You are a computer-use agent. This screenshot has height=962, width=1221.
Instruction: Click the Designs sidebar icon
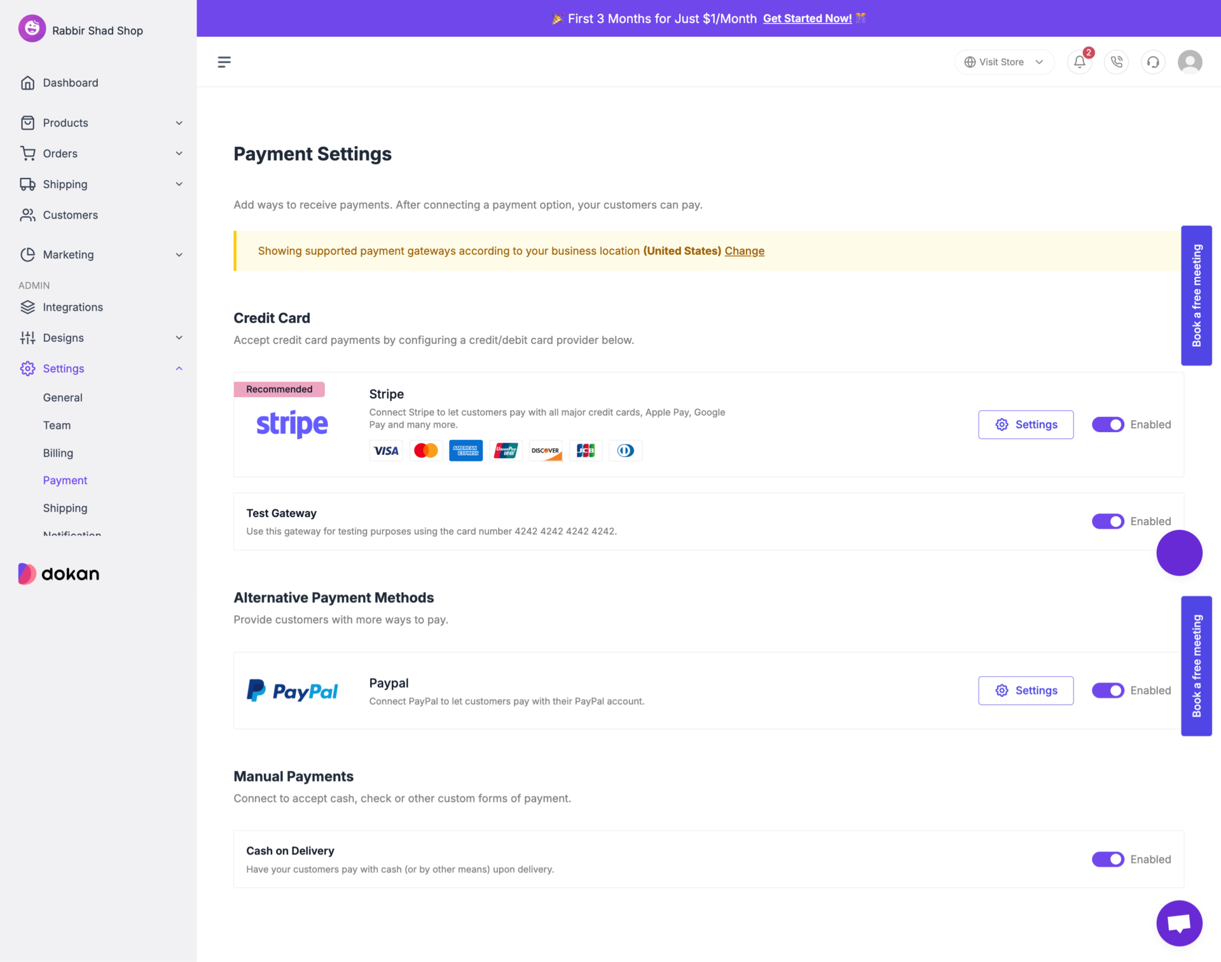click(x=27, y=337)
